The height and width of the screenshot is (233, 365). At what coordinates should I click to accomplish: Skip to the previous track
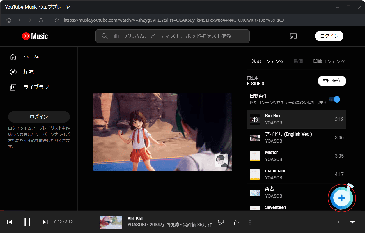click(x=9, y=222)
